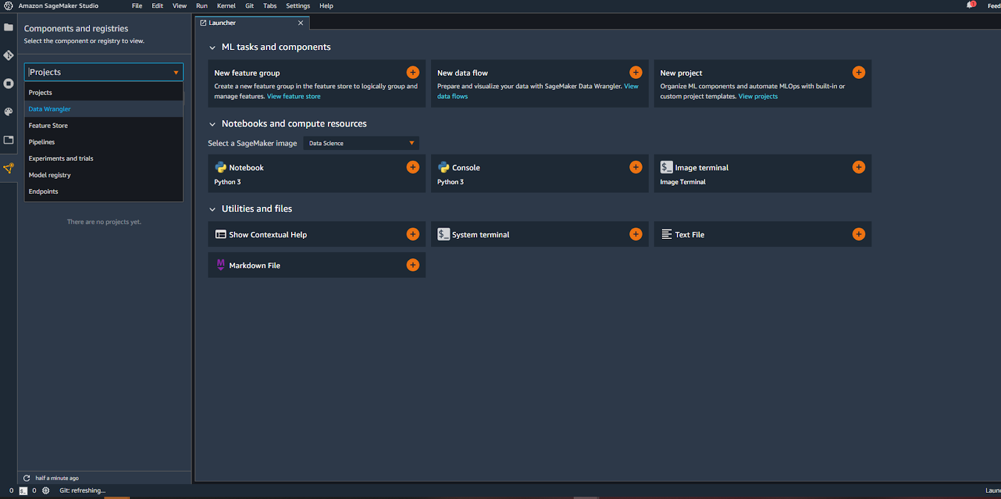Screen dimensions: 1001x499
Task: Open the file browser sidebar icon
Action: (9, 28)
